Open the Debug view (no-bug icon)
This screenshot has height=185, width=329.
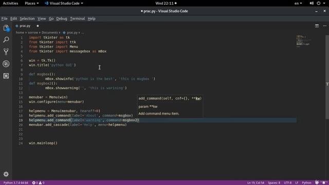(6, 64)
